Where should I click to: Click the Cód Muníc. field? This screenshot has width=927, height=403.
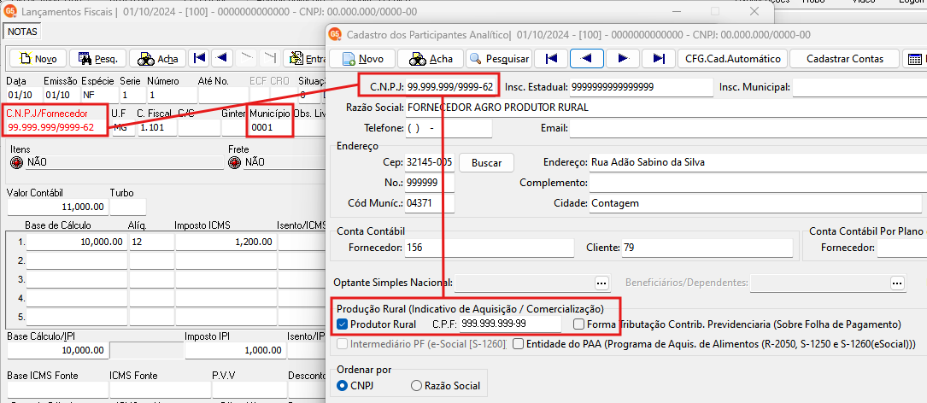click(x=430, y=203)
